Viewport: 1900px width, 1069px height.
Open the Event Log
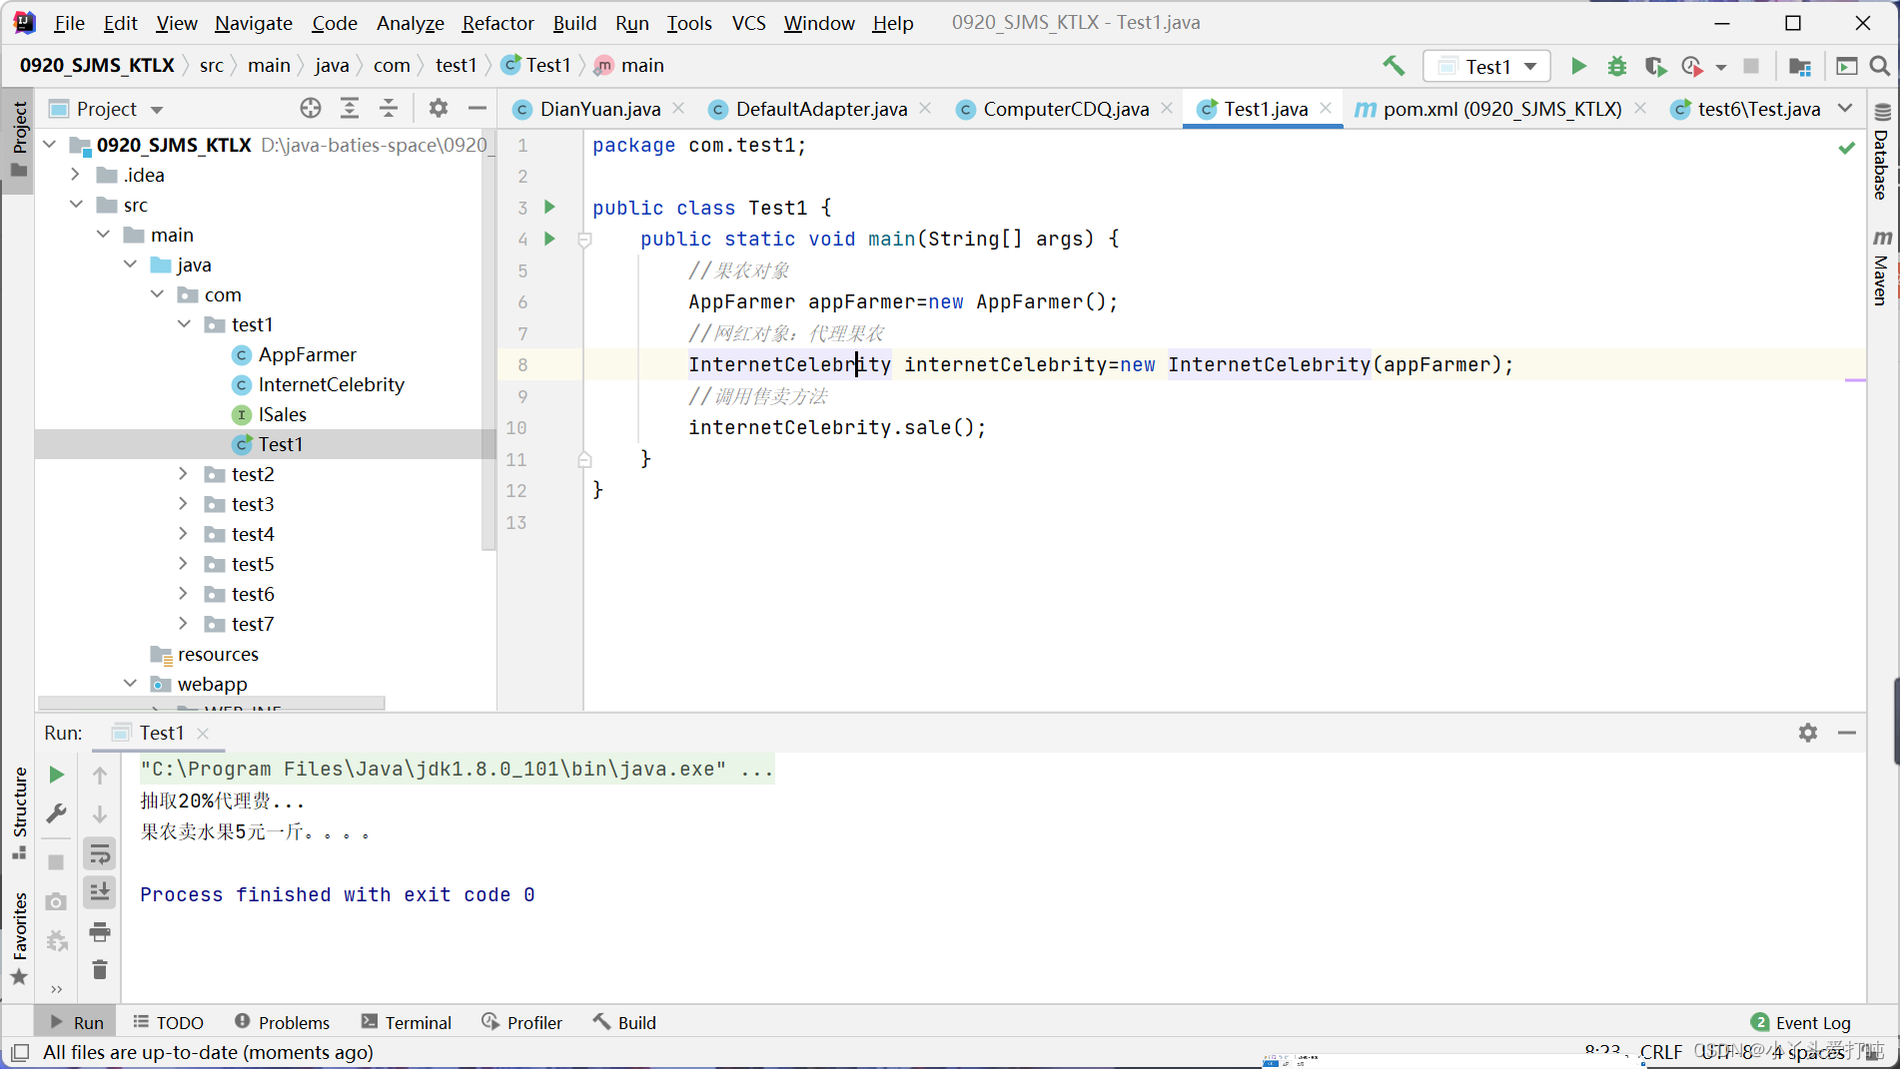point(1801,1022)
